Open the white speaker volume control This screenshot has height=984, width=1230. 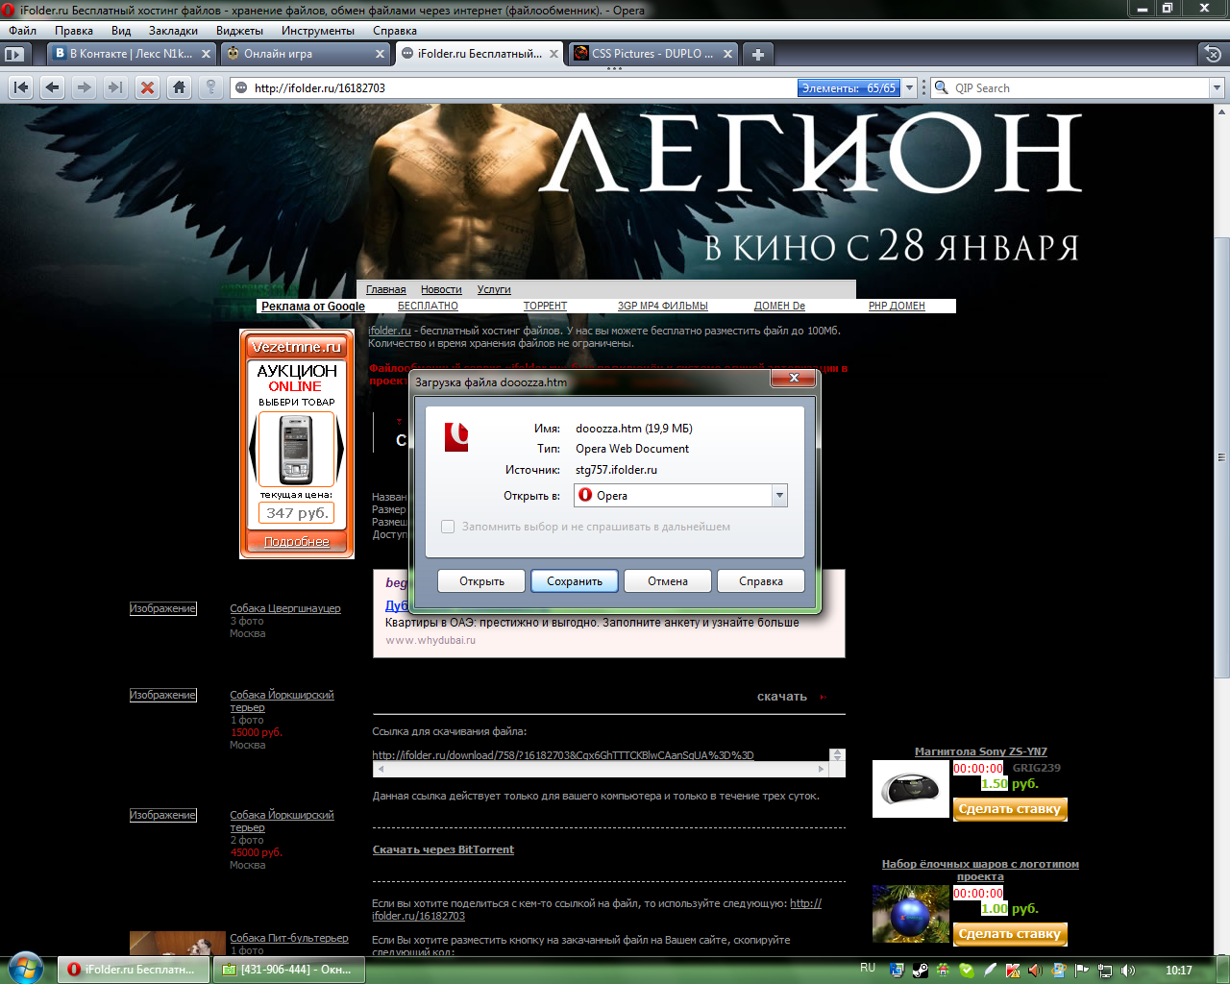1128,970
